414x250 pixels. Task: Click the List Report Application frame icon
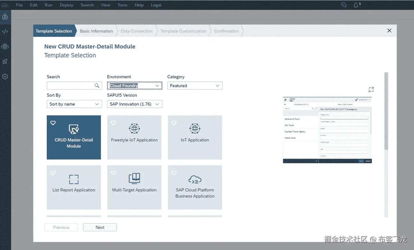point(74,179)
